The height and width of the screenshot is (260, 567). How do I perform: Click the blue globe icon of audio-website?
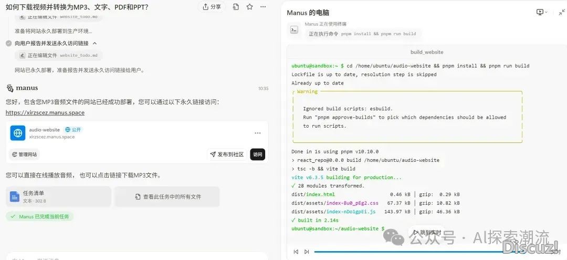pos(18,133)
